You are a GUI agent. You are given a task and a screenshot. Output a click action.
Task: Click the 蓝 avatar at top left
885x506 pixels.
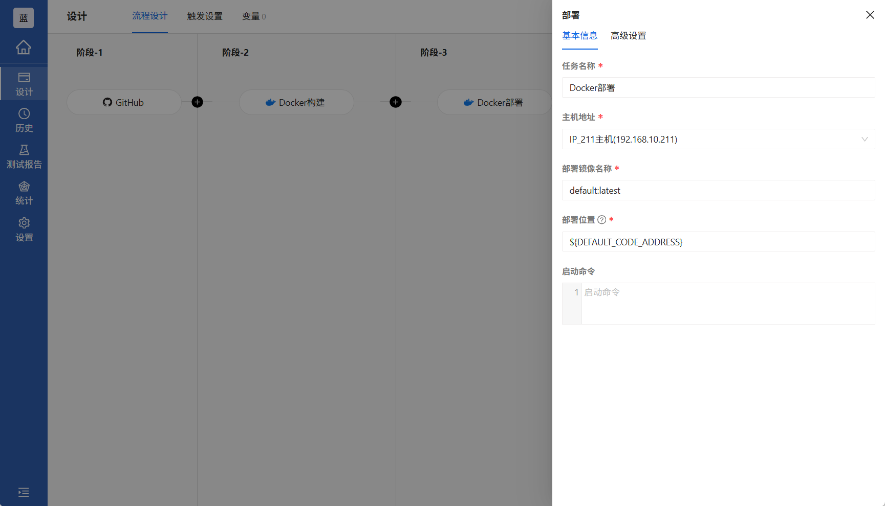[x=24, y=17]
